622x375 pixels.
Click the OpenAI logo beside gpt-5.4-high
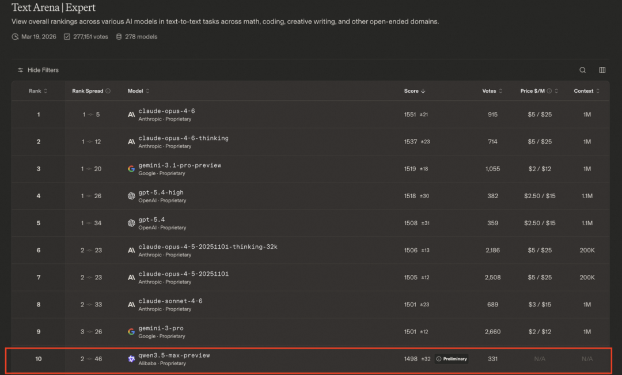click(x=131, y=196)
